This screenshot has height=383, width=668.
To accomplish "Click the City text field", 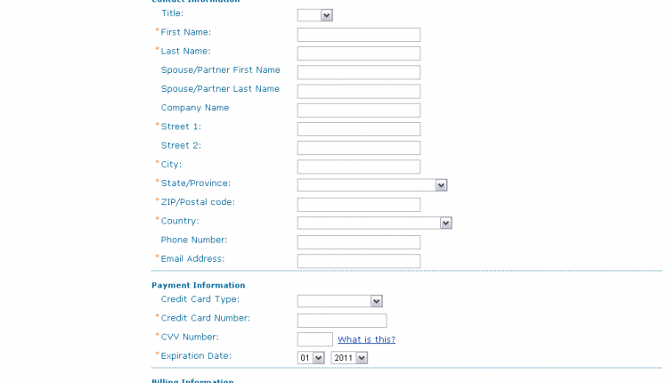I will [358, 167].
